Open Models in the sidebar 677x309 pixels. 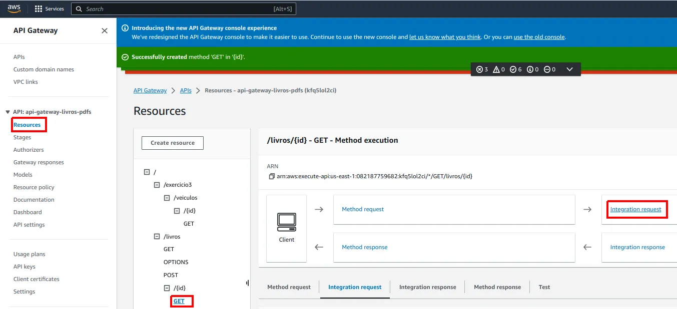click(23, 175)
